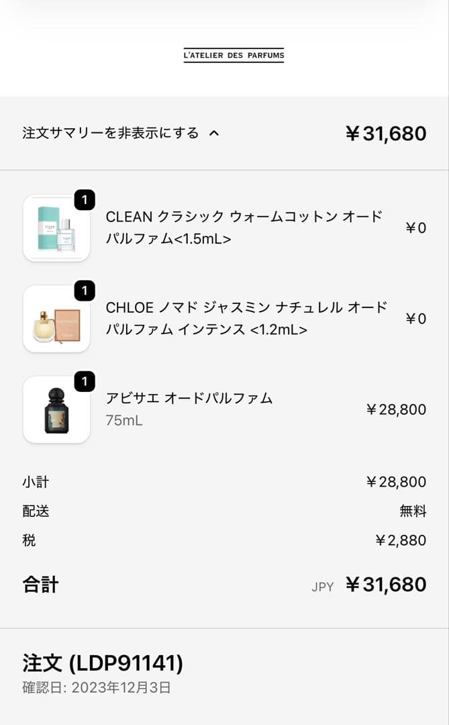Click the quantity badge on CHLOE item
Viewport: 449px width, 725px height.
tap(85, 291)
